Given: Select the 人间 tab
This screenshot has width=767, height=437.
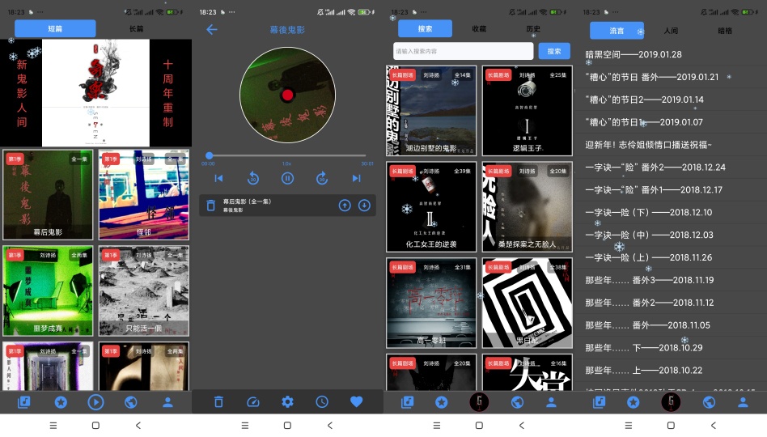Looking at the screenshot, I should (x=671, y=31).
